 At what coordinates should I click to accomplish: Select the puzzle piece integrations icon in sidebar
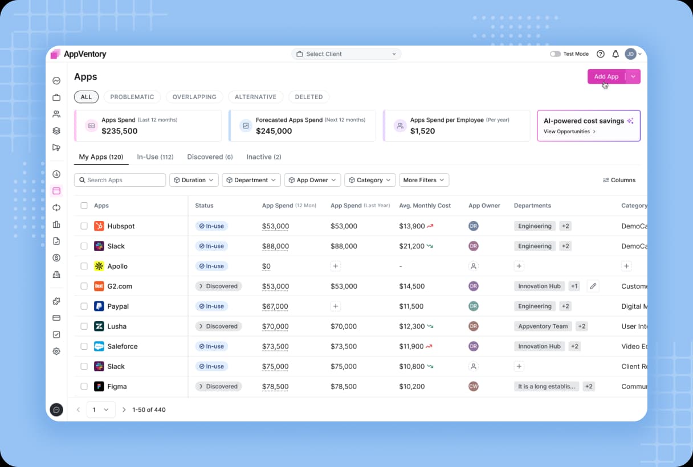pyautogui.click(x=56, y=301)
